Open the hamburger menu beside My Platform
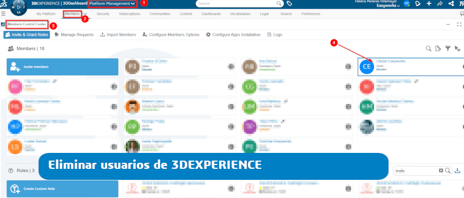 click(x=3, y=14)
